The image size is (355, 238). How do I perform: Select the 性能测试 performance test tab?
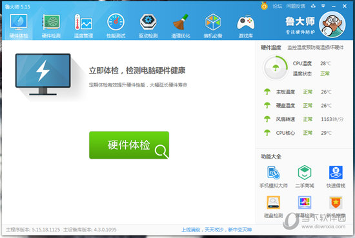pos(116,26)
